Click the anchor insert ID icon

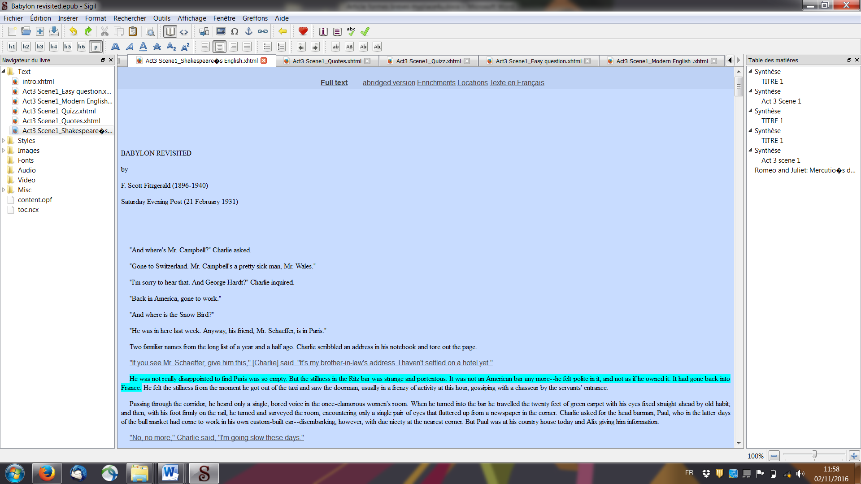click(248, 32)
